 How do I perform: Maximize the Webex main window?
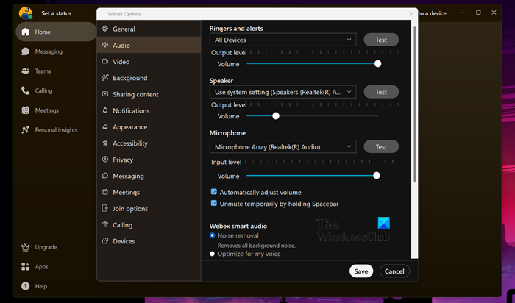click(478, 13)
